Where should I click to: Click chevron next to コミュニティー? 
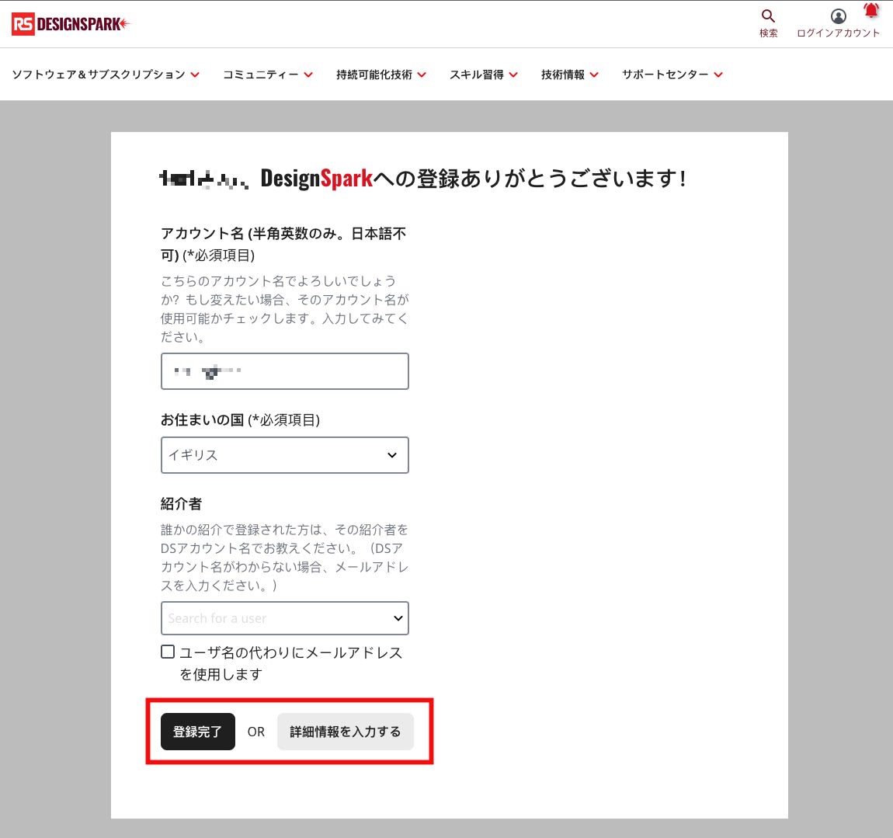[x=308, y=75]
